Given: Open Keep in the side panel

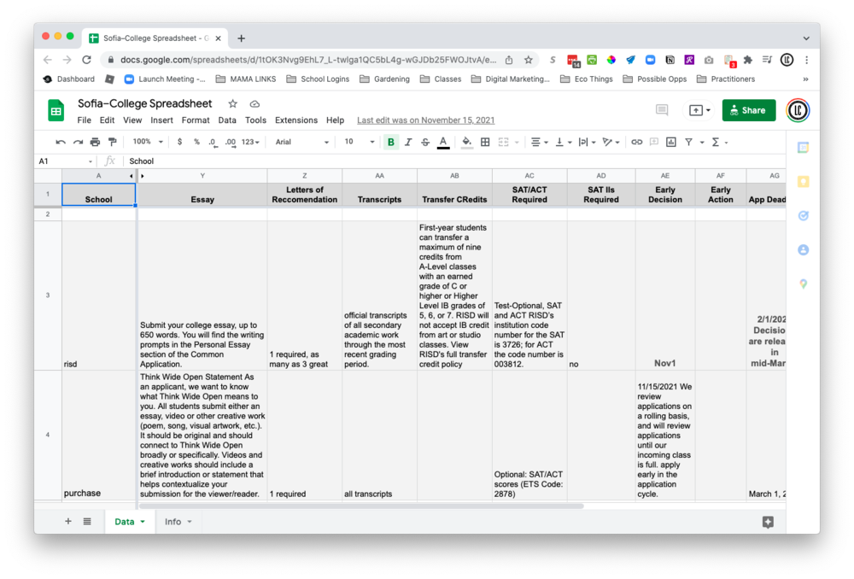Looking at the screenshot, I should 804,182.
